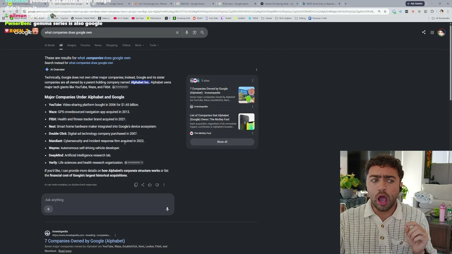The image size is (452, 254).
Task: Open the Editing bookmarks folder
Action: click(300, 18)
